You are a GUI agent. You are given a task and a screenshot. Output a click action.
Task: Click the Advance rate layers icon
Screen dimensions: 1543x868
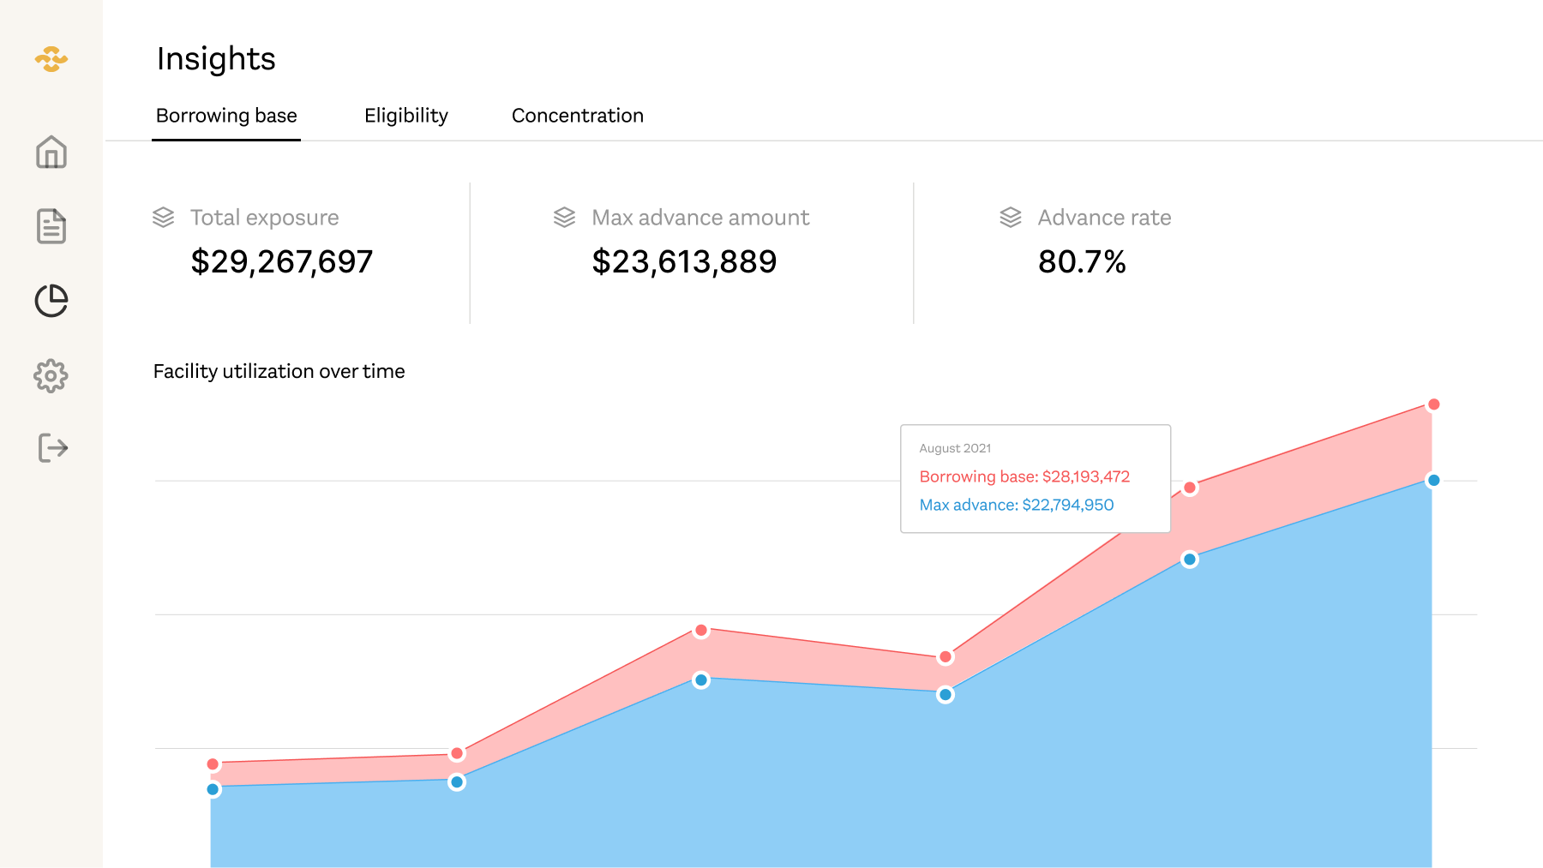click(1011, 218)
